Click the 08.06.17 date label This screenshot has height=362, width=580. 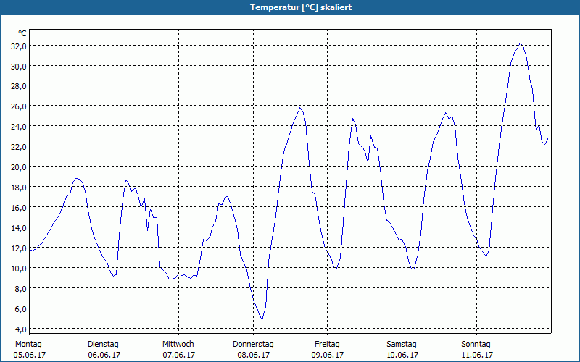[254, 355]
